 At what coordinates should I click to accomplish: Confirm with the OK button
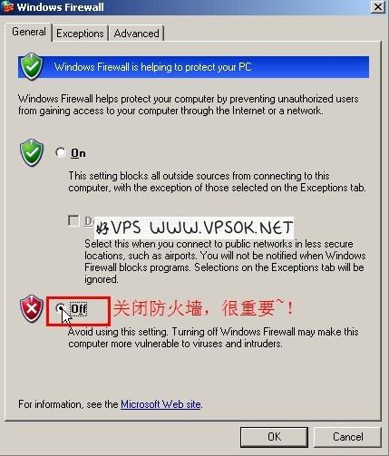tap(274, 437)
